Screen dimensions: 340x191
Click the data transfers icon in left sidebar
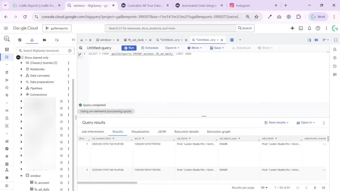[7, 72]
